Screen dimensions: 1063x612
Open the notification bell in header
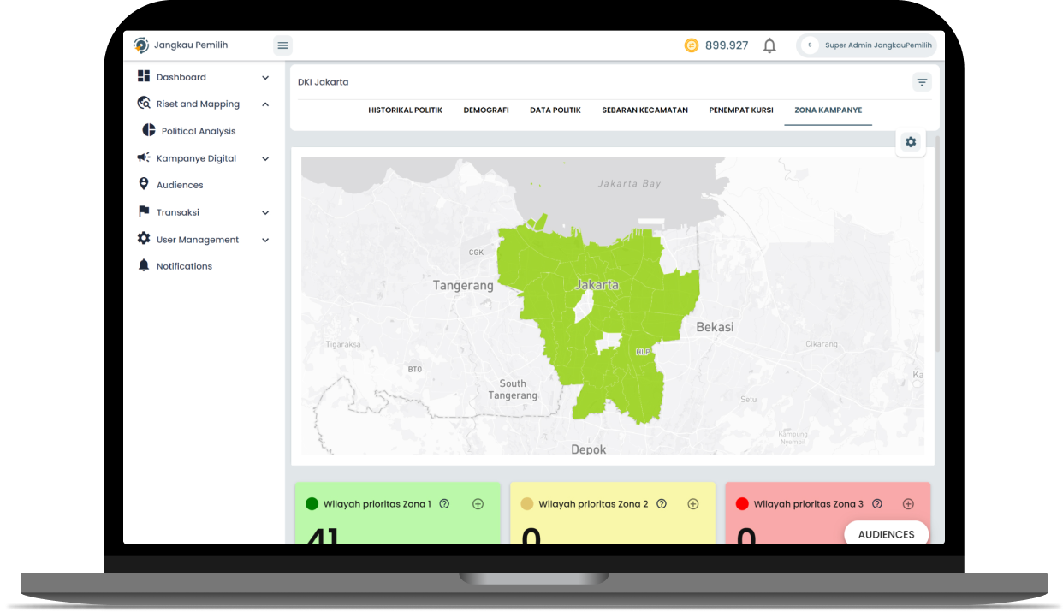click(769, 45)
